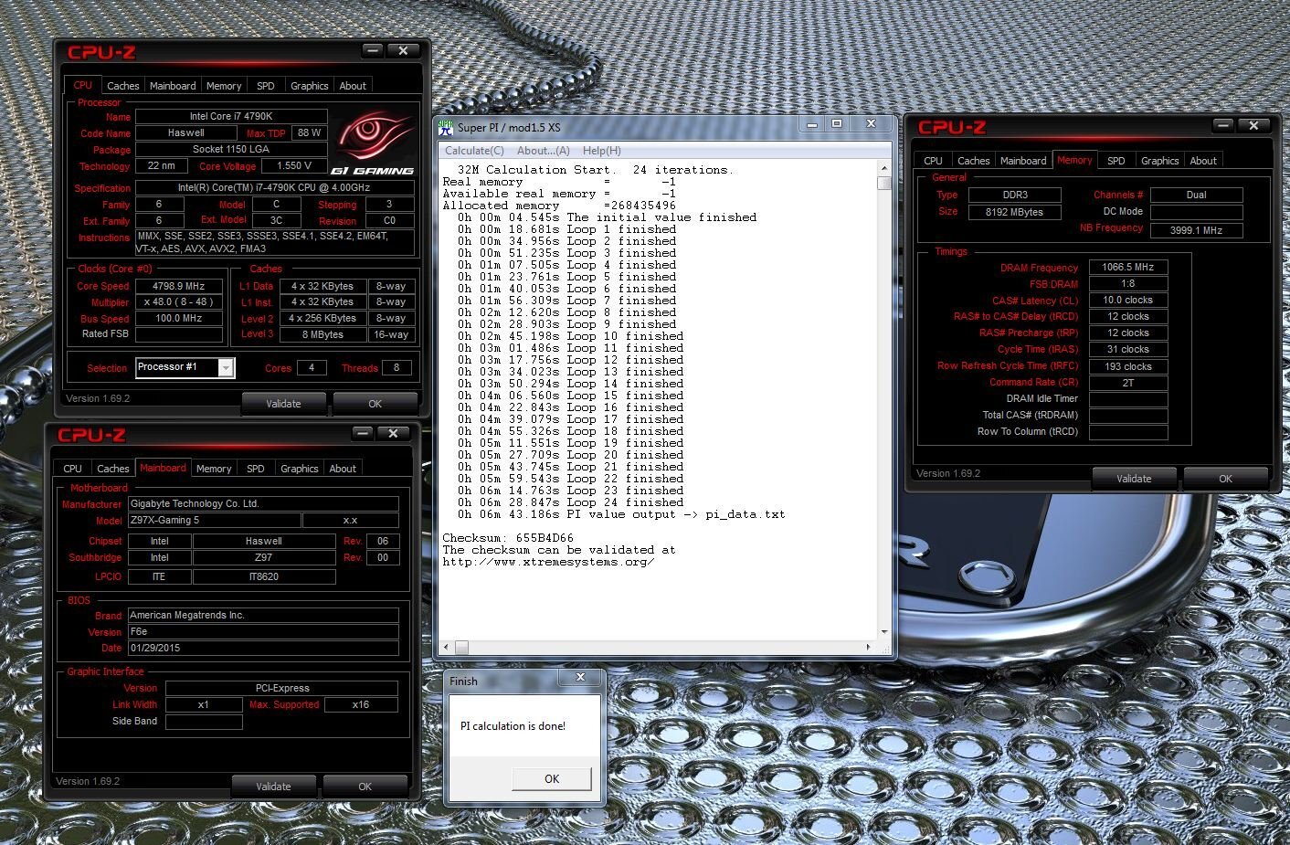
Task: Select CPU tab in right CPU-Z window
Action: [x=934, y=161]
